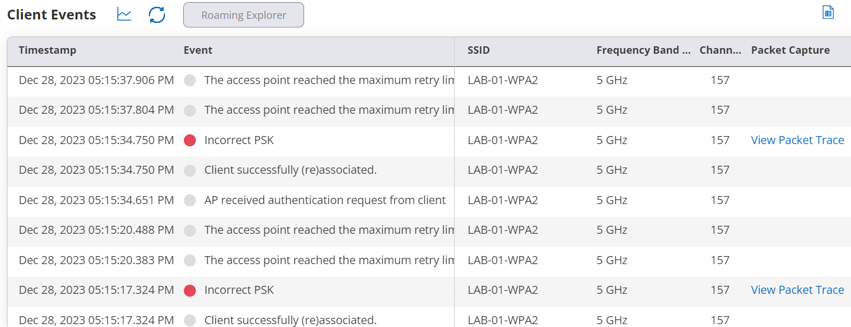Sort by the SSID column header
This screenshot has height=327, width=851.
[479, 50]
